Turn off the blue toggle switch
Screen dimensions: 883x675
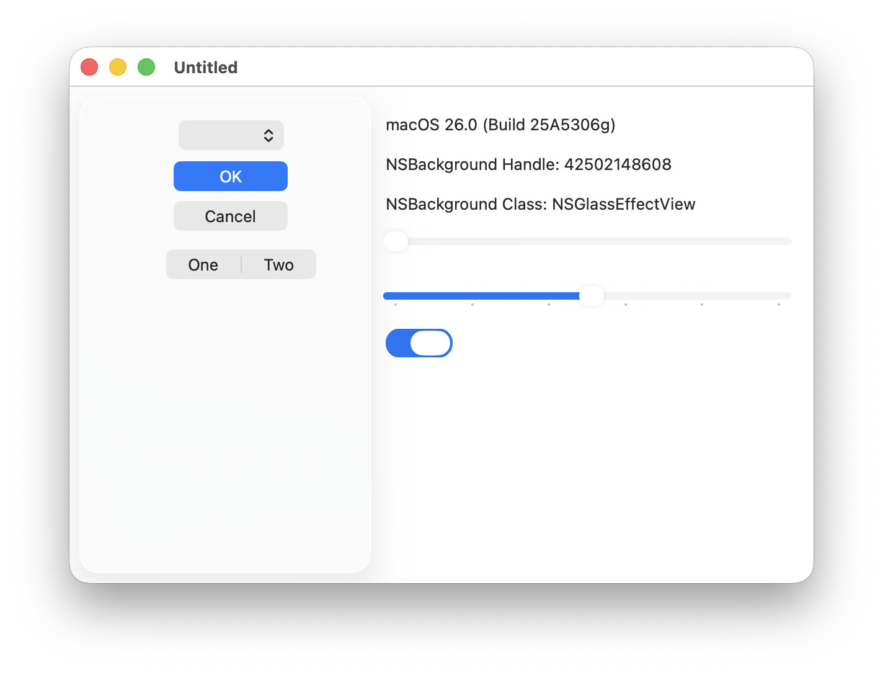(x=419, y=343)
